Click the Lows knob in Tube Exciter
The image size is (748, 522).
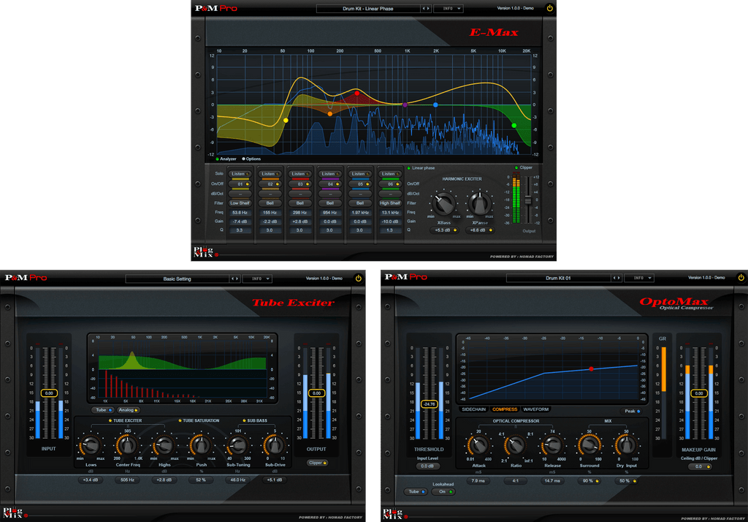(x=91, y=446)
